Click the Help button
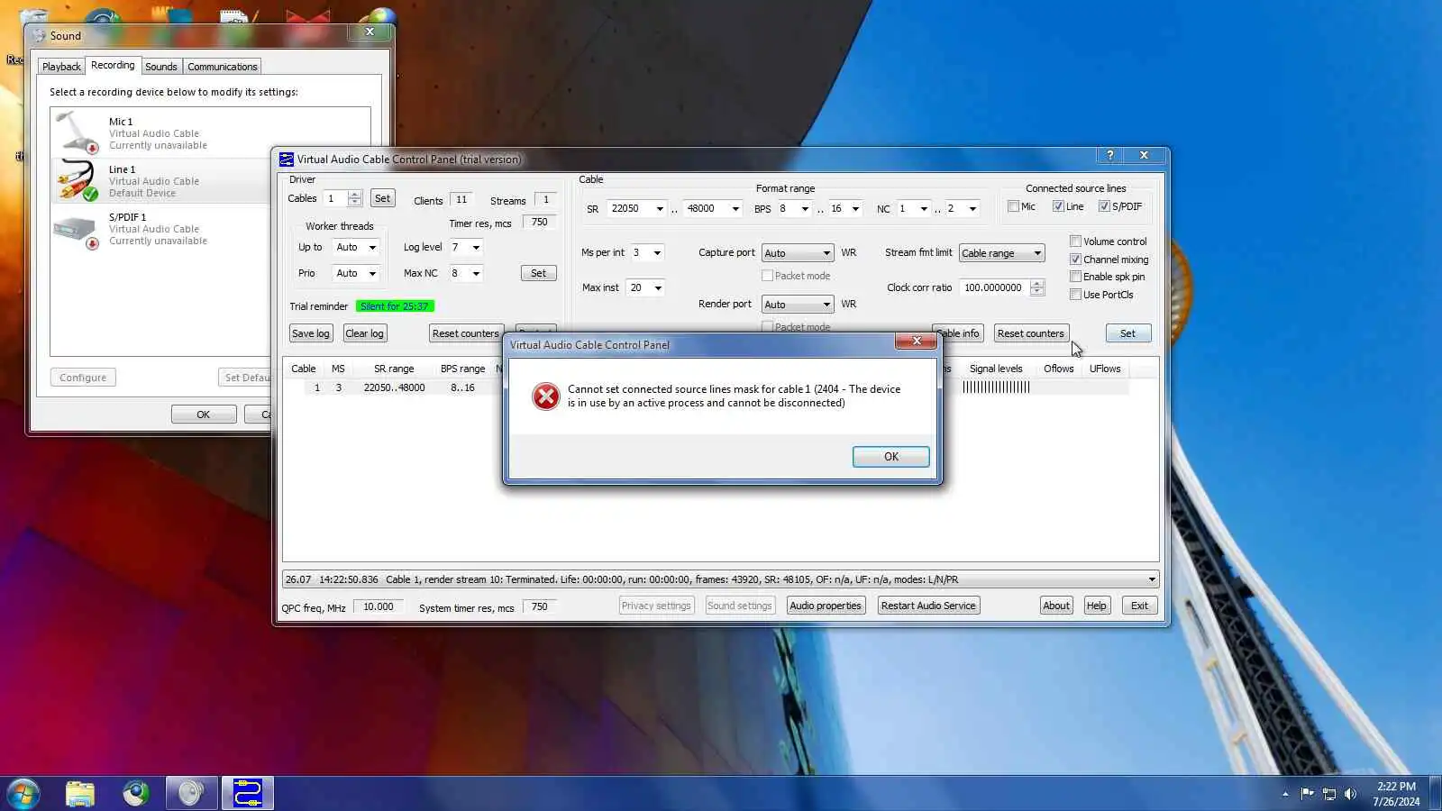The width and height of the screenshot is (1442, 811). coord(1096,606)
